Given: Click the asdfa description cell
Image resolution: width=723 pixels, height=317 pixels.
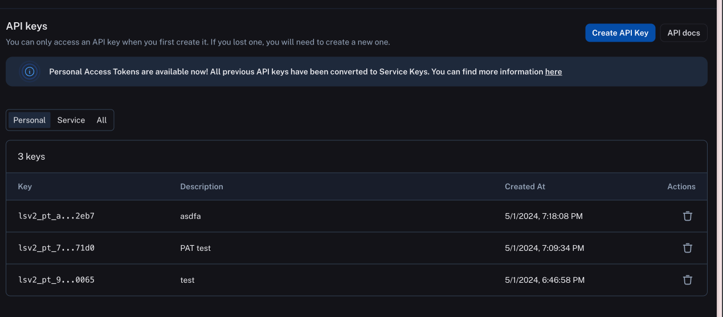Looking at the screenshot, I should coord(190,216).
